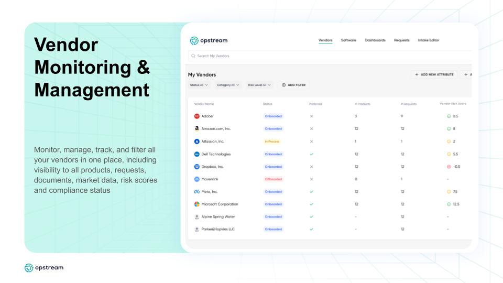
Task: Open the Requests tab
Action: point(402,40)
